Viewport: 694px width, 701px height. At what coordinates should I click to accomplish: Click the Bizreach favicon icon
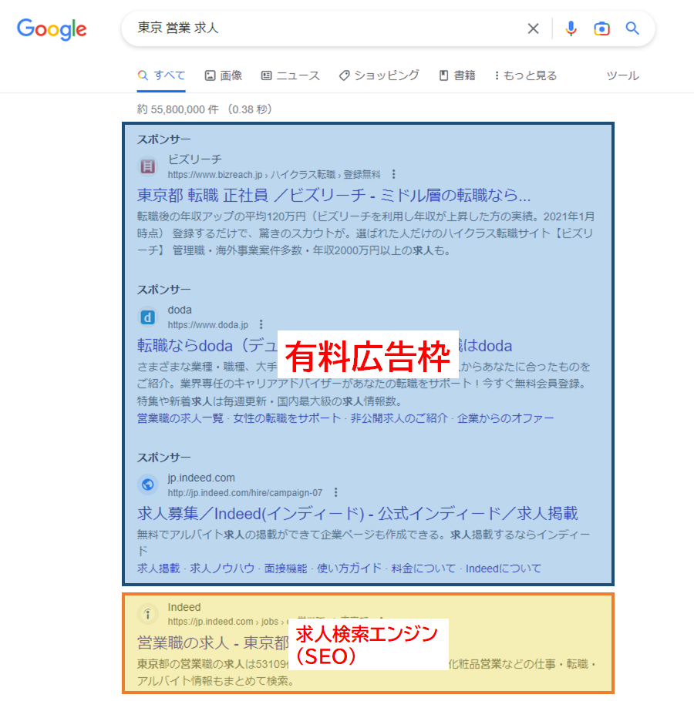pyautogui.click(x=147, y=166)
